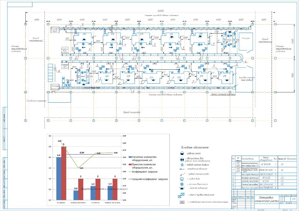Image resolution: width=299 pixels, height=211 pixels.
Task: Click the 'подвод сжатого воздуха' legend description
Action: 197,165
